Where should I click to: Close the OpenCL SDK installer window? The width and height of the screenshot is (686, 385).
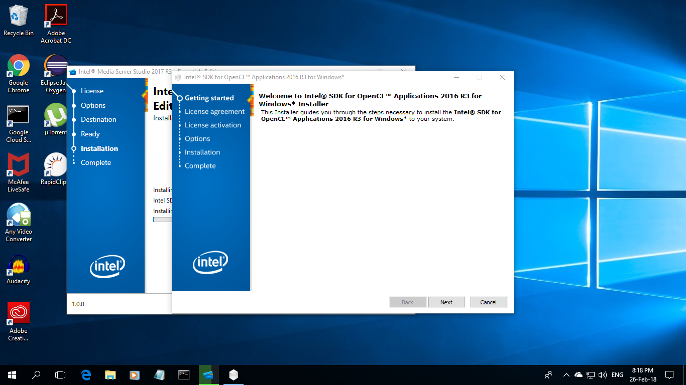click(x=502, y=77)
